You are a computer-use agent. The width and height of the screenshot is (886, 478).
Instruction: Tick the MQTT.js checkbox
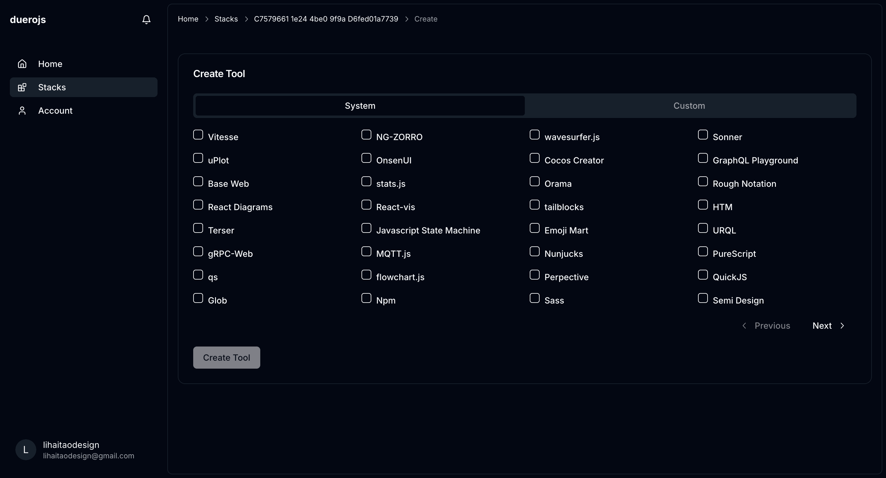coord(366,251)
